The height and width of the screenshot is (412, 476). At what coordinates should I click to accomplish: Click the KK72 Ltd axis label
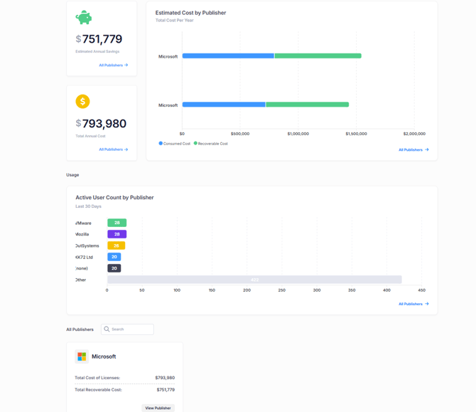[x=84, y=258]
